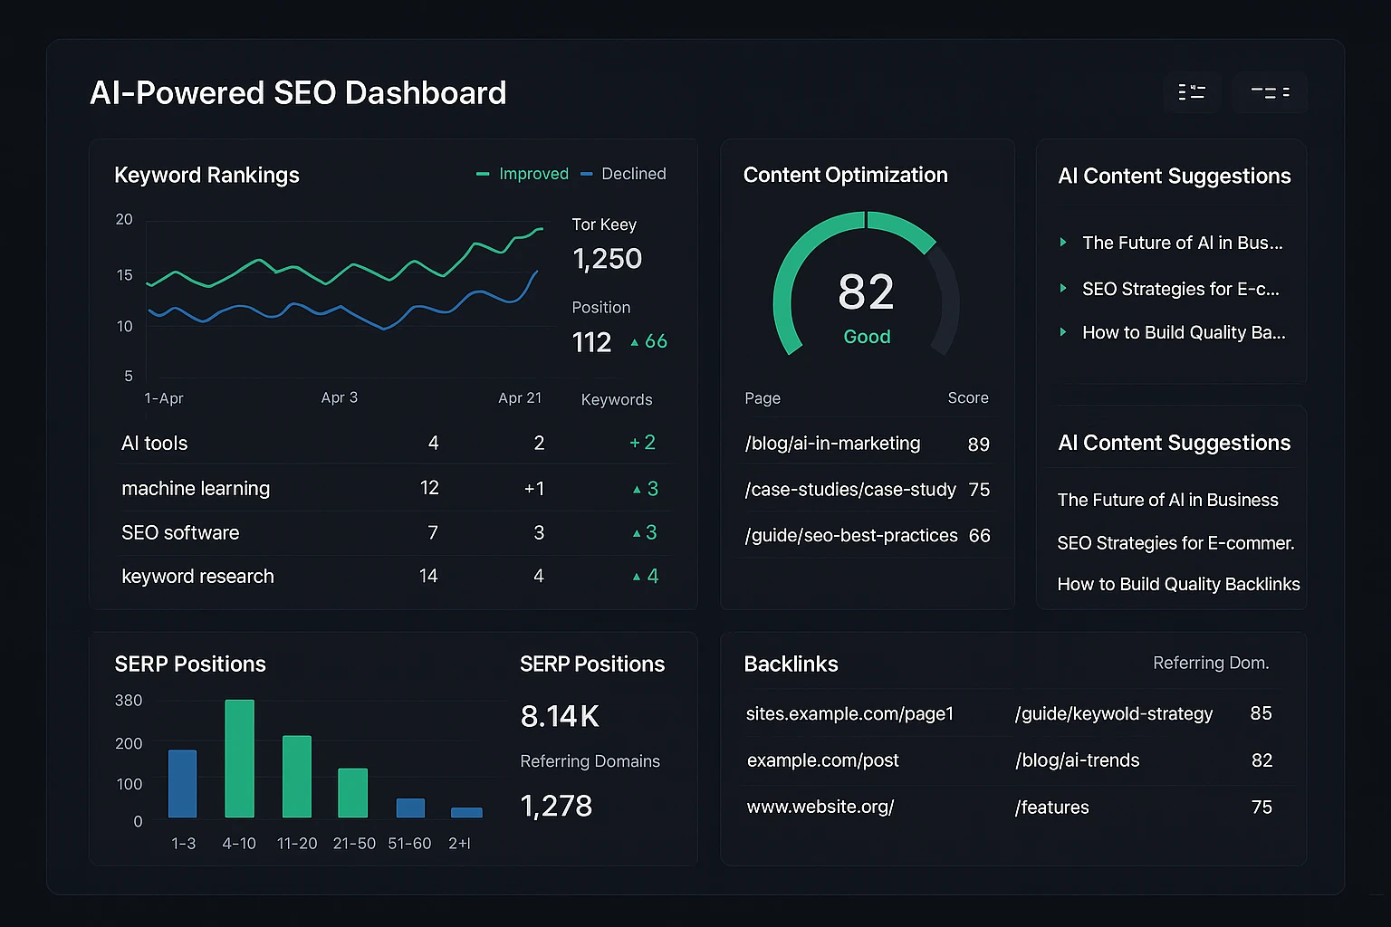
Task: Click the list view icon button in header
Action: [1192, 92]
